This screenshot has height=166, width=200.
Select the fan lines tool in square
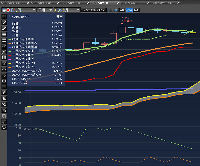click(x=4, y=52)
